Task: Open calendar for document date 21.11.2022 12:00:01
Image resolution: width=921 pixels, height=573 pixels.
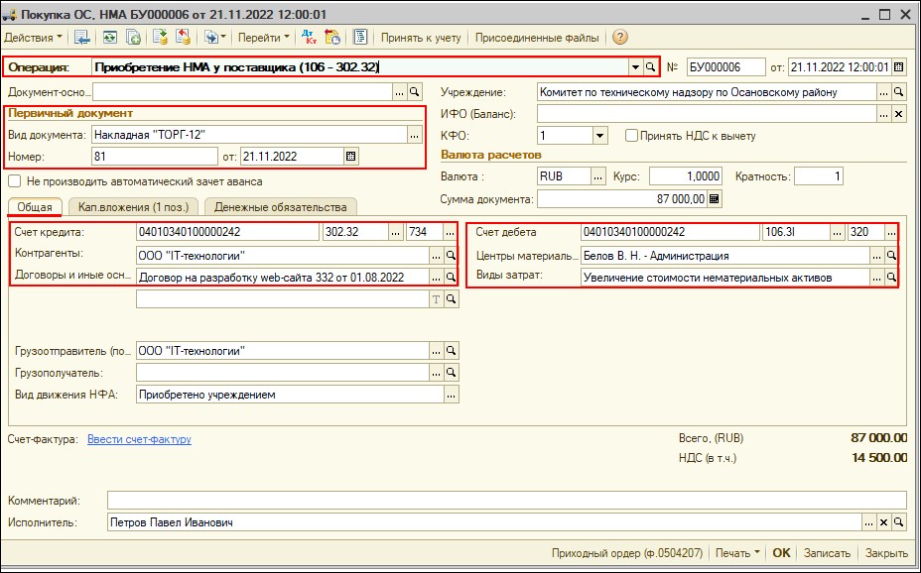Action: click(x=898, y=67)
